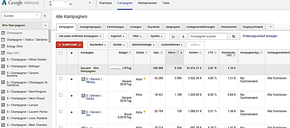Open the S | Generic | Whisky campaign link
Screen dimensions: 290x128
click(94, 80)
